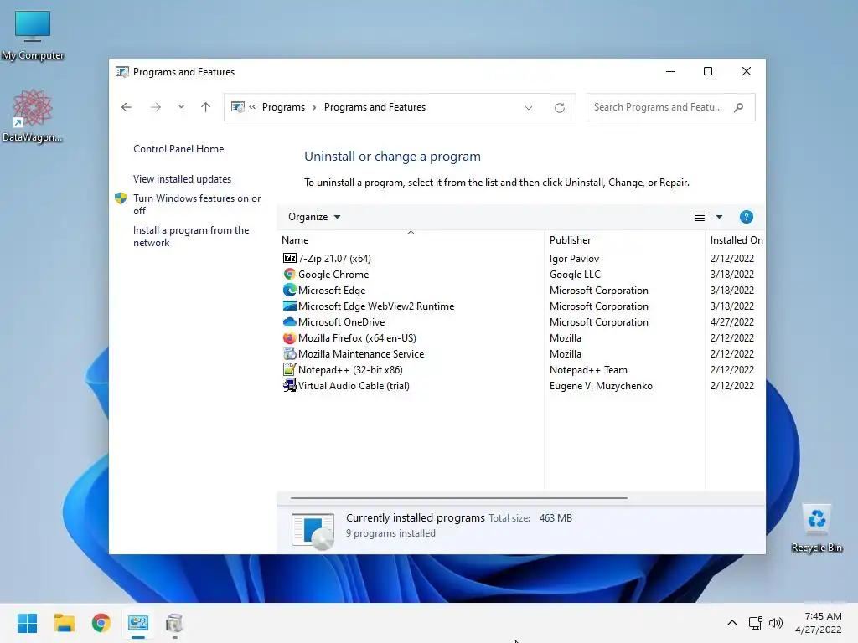Click the Mozilla Firefox icon in list

(289, 338)
